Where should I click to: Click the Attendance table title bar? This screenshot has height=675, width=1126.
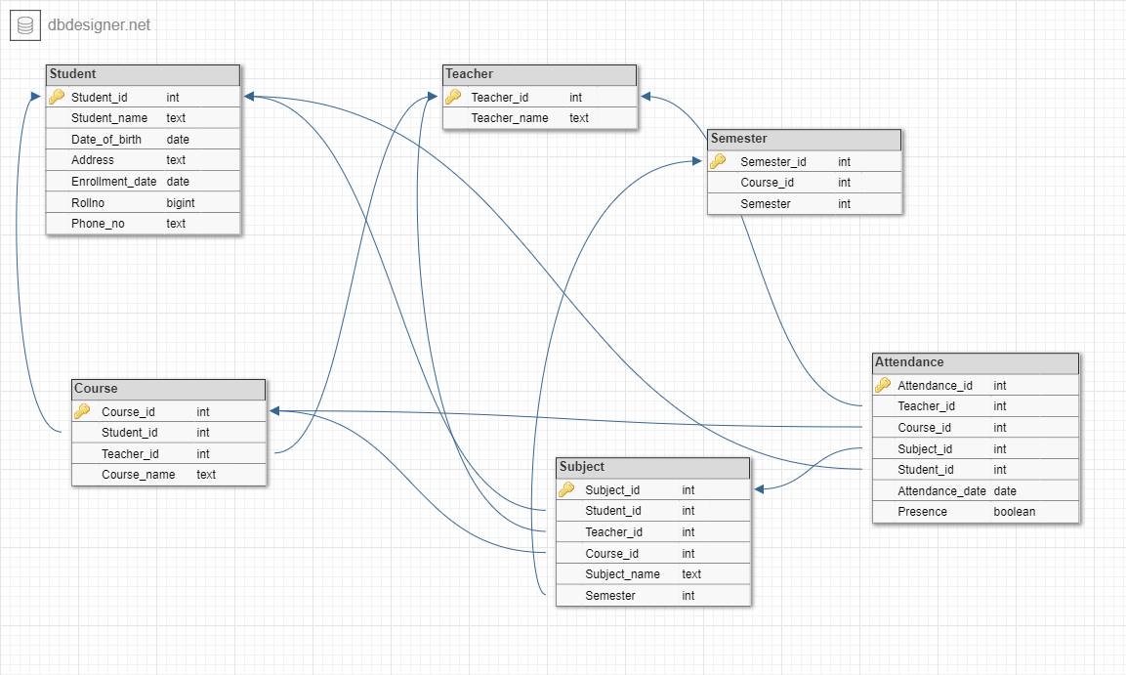(x=975, y=362)
